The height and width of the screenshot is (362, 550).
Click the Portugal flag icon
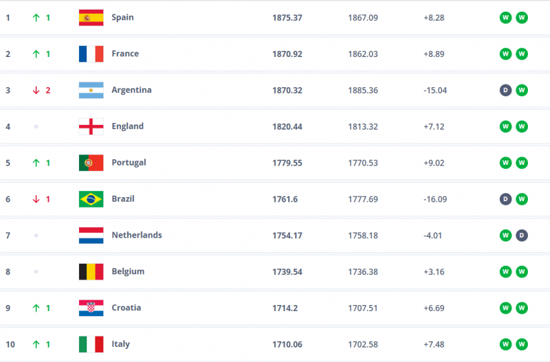[91, 163]
